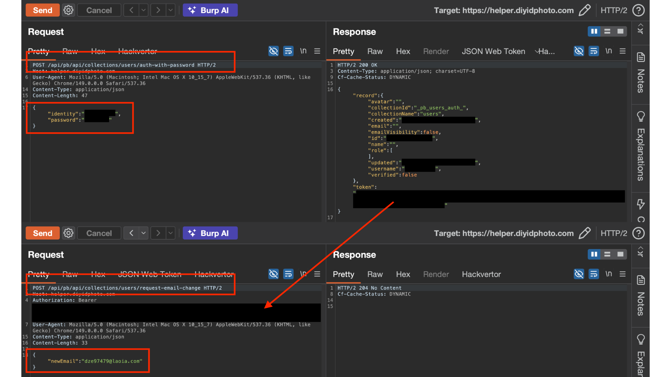Switch 200 OK response to the Raw tab
The width and height of the screenshot is (671, 377).
[x=375, y=51]
